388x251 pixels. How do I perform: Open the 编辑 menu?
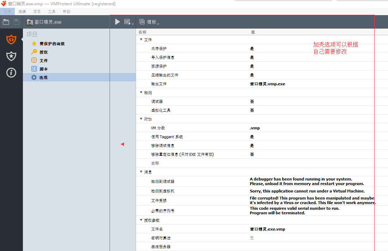[x=22, y=11]
